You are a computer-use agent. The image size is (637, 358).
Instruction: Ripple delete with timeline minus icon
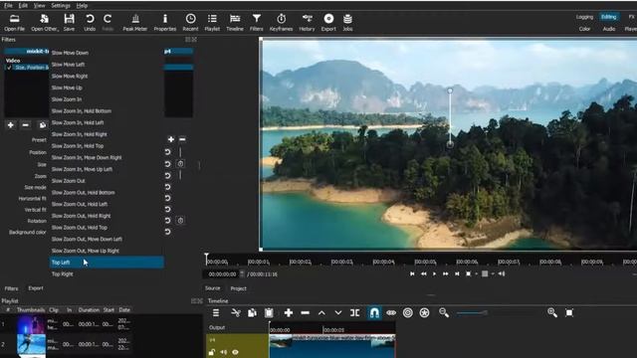(306, 313)
